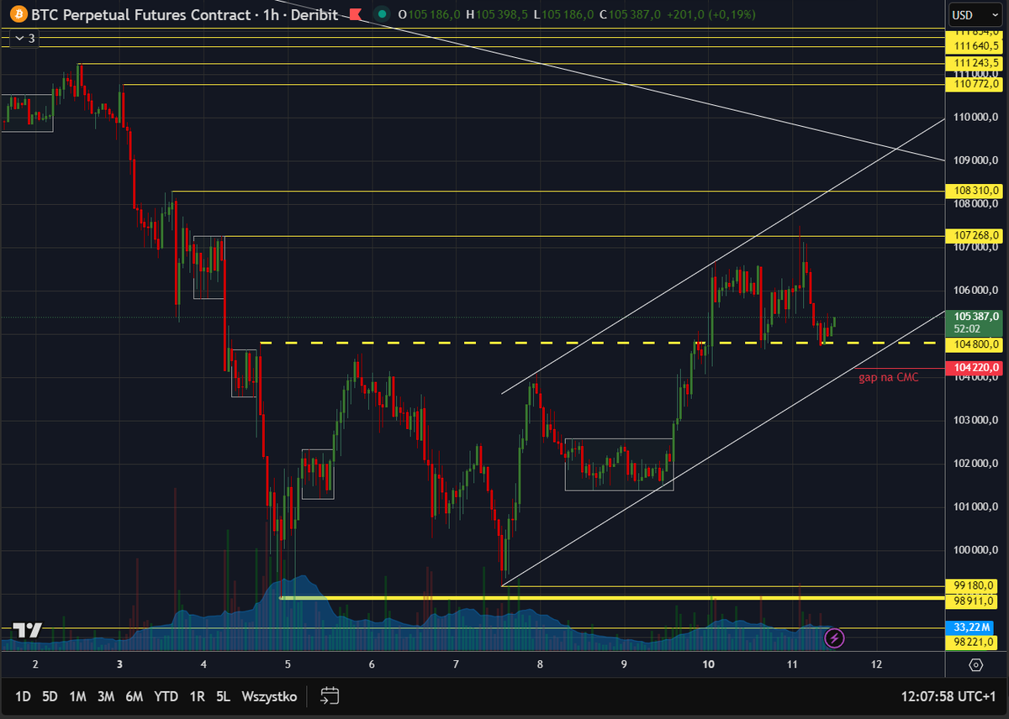The height and width of the screenshot is (719, 1009).
Task: Select the 1M time range
Action: (78, 696)
